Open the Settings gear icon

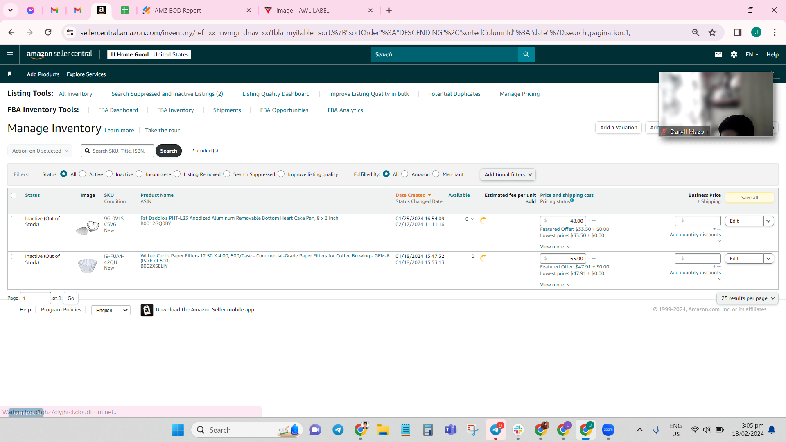pyautogui.click(x=734, y=54)
